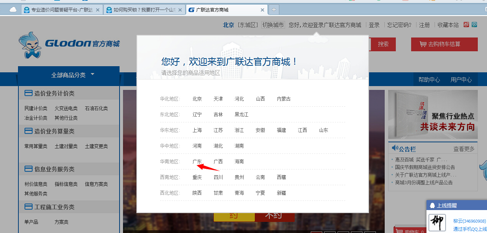Click the Tencent Weibo icon in header
The height and width of the screenshot is (233, 487).
(474, 24)
